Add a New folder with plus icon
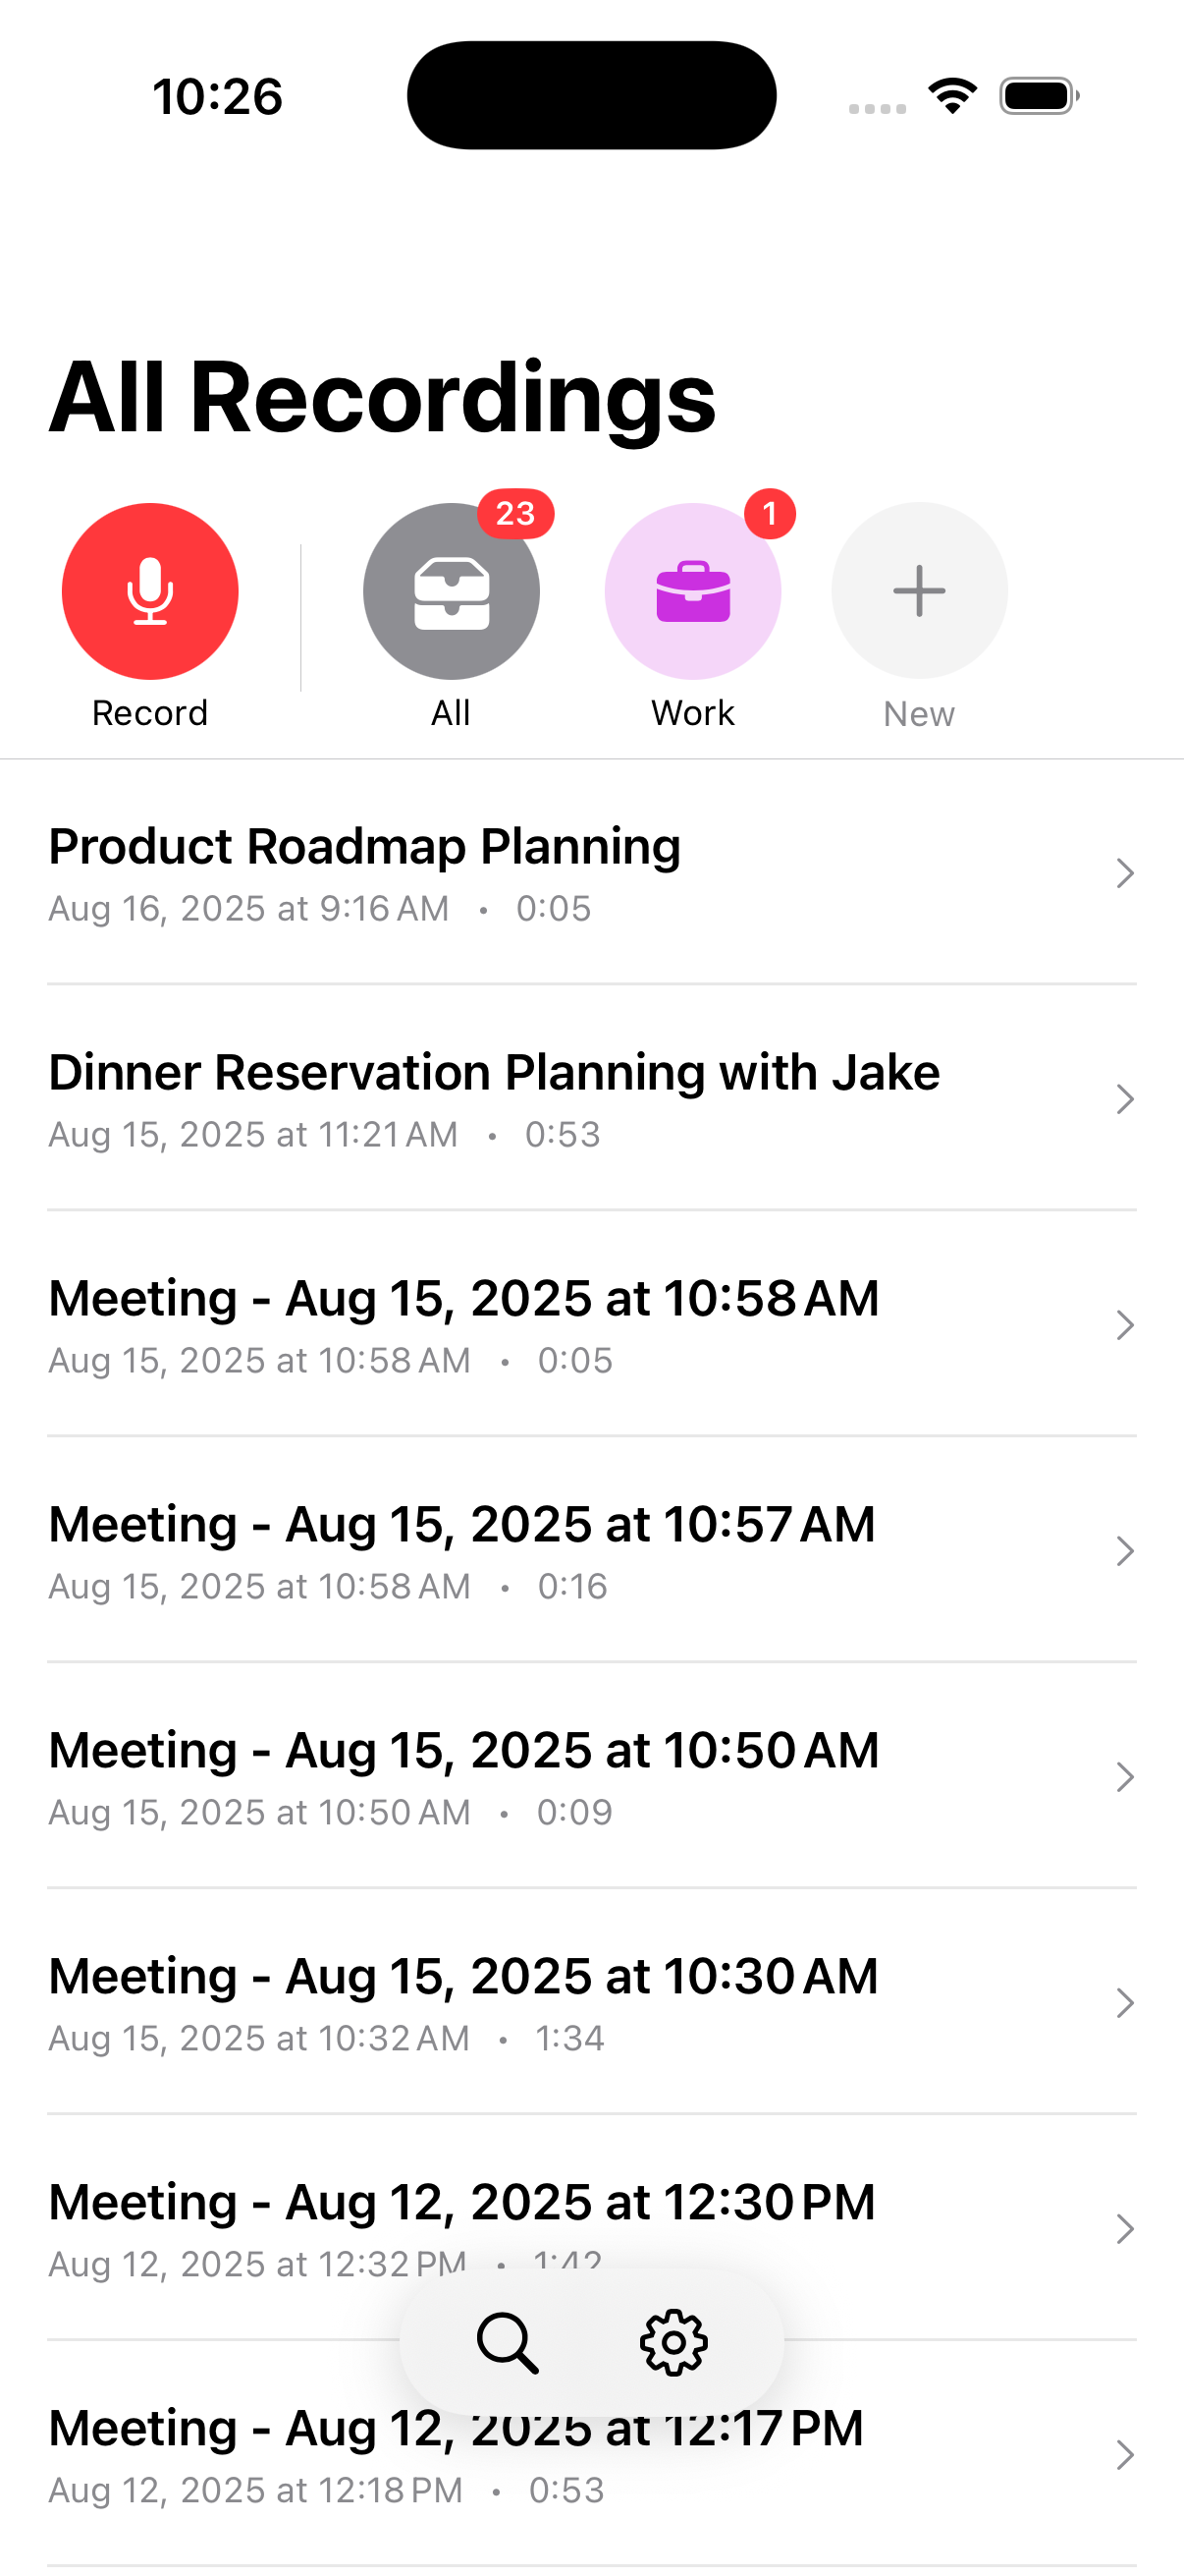Image resolution: width=1184 pixels, height=2576 pixels. coord(919,591)
